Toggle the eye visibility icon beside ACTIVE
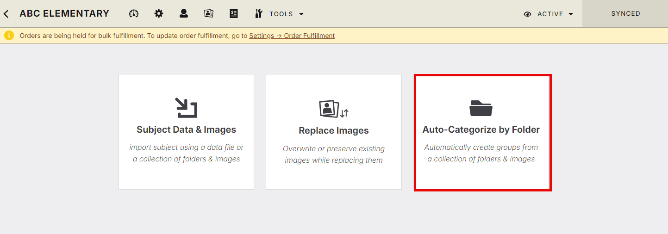 tap(527, 14)
